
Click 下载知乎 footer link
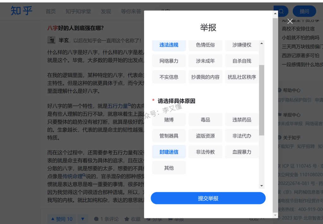(x=286, y=146)
